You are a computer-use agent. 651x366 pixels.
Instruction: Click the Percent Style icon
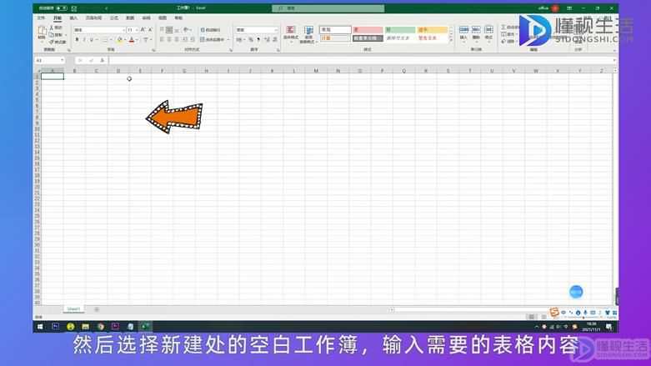pos(251,39)
